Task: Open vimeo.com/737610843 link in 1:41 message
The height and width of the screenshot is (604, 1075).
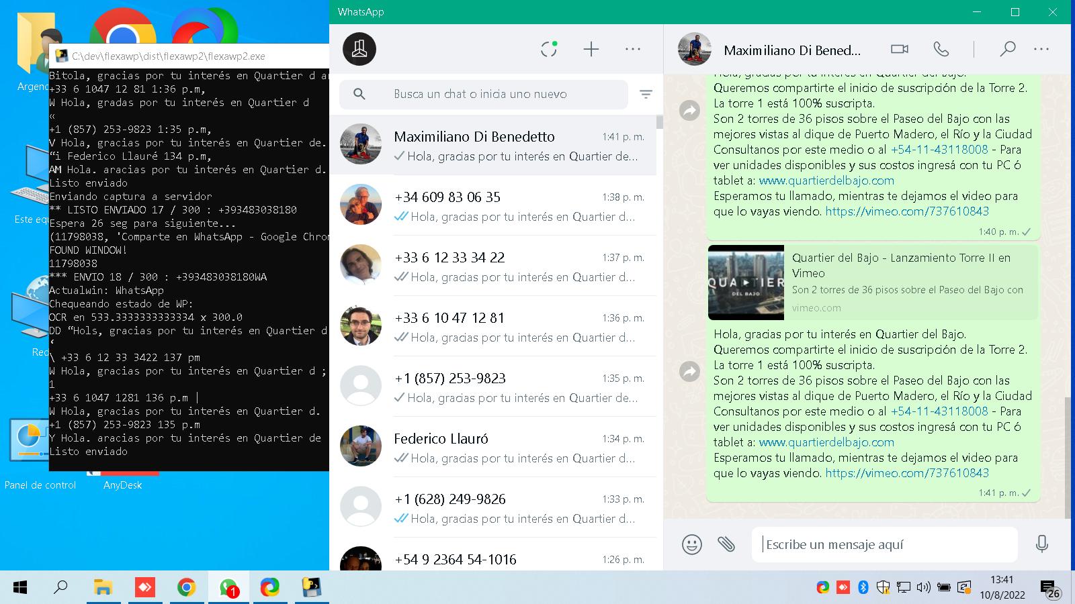Action: tap(907, 473)
